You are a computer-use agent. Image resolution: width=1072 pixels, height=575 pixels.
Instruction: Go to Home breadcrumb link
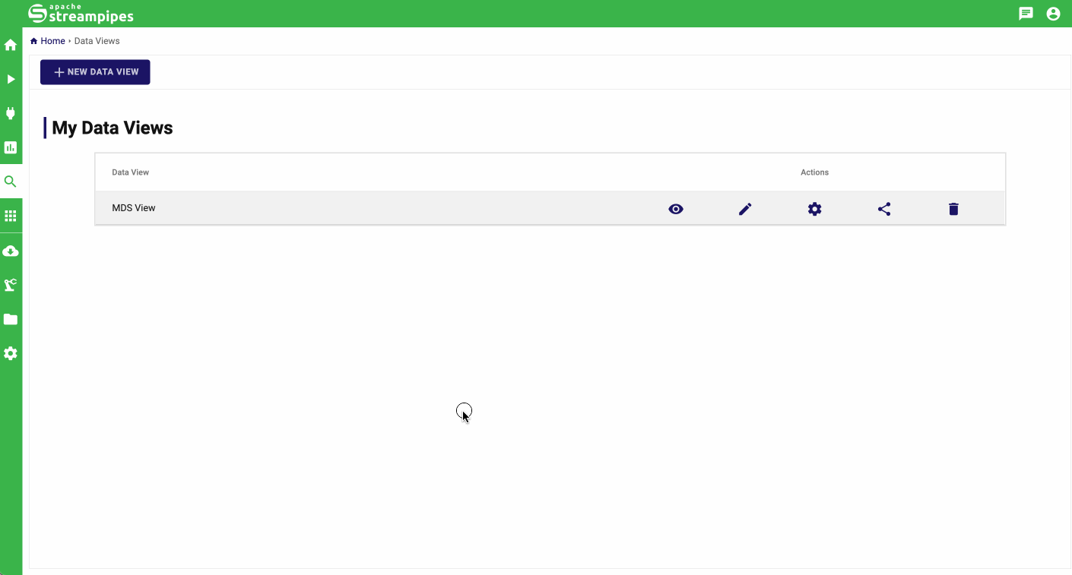(52, 41)
